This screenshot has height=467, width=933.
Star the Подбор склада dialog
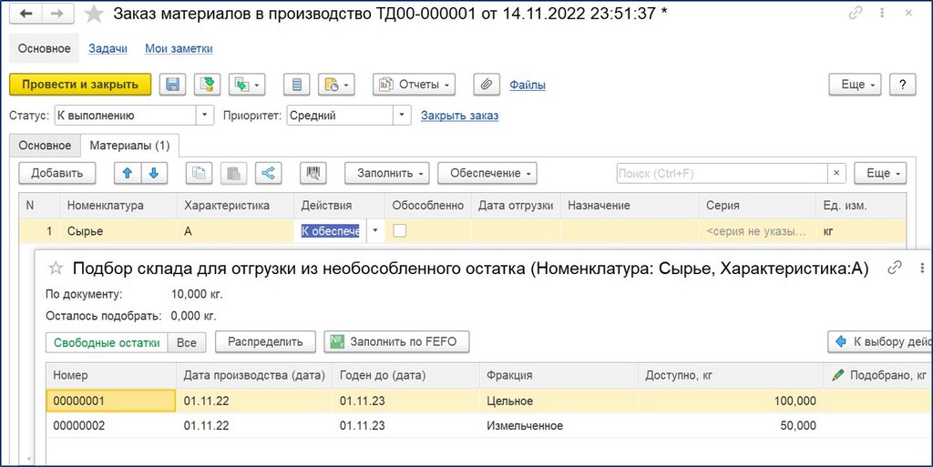pos(56,269)
